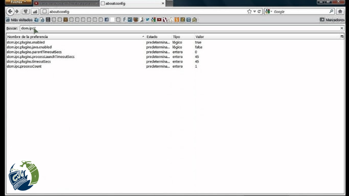Click 'lógico' type in plugins.enabled row

(x=177, y=42)
